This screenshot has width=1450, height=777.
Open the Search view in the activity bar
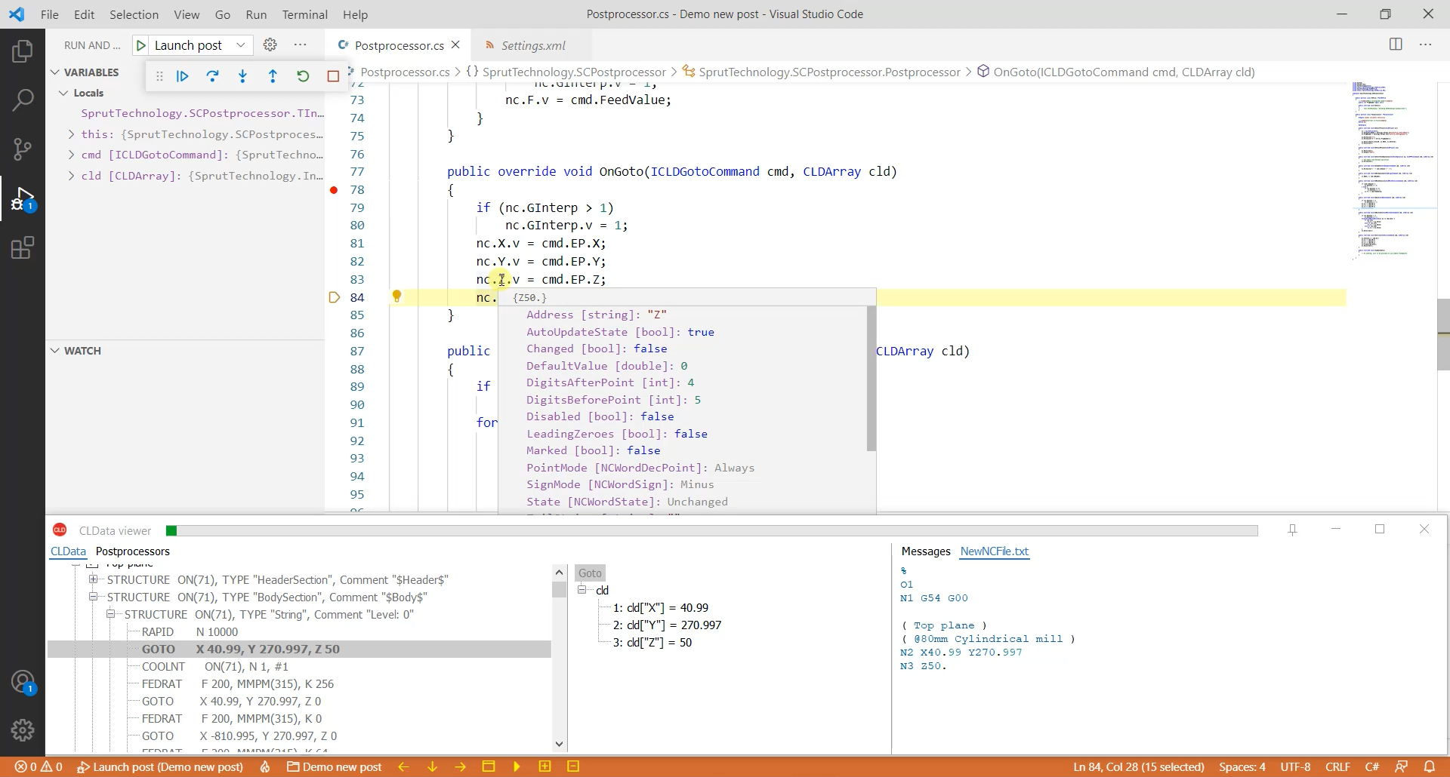point(23,100)
